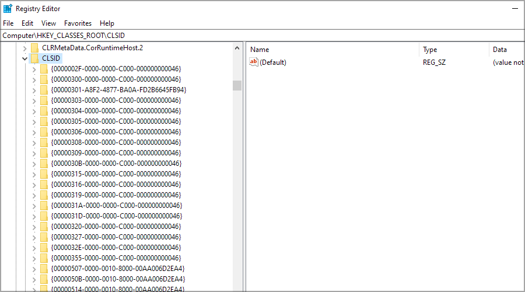
Task: Open the Edit menu
Action: click(x=27, y=23)
